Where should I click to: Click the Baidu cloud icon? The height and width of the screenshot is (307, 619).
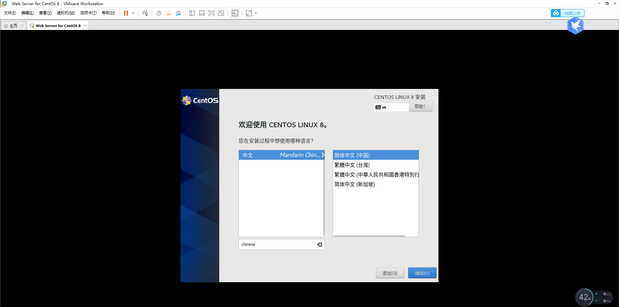coord(556,13)
